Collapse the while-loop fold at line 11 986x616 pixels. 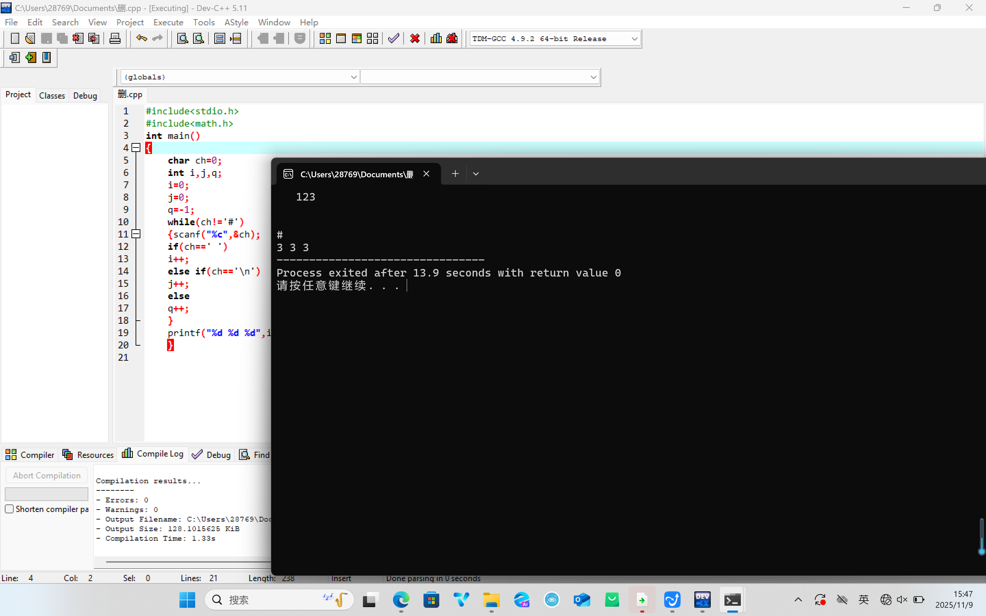pyautogui.click(x=136, y=234)
